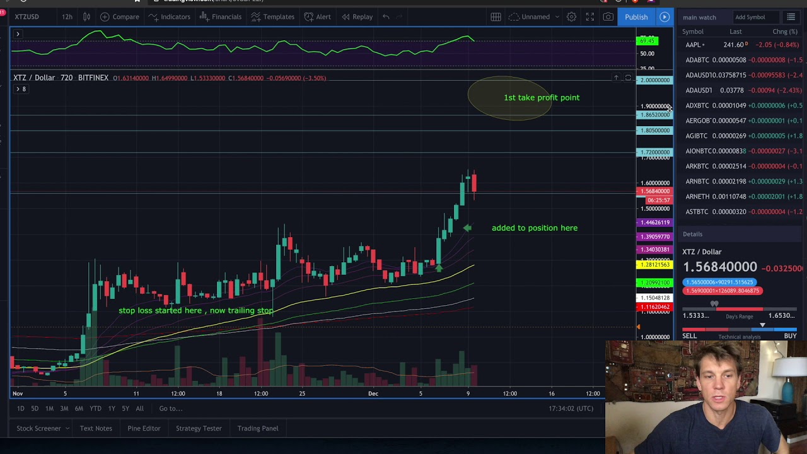The height and width of the screenshot is (454, 807).
Task: Click the red current price label 1.5684
Action: 655,191
